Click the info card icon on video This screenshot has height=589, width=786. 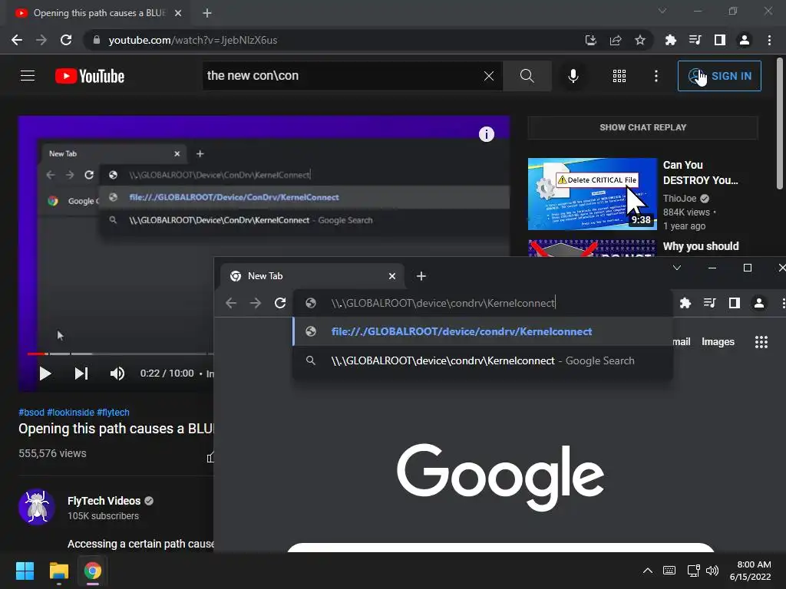(486, 133)
